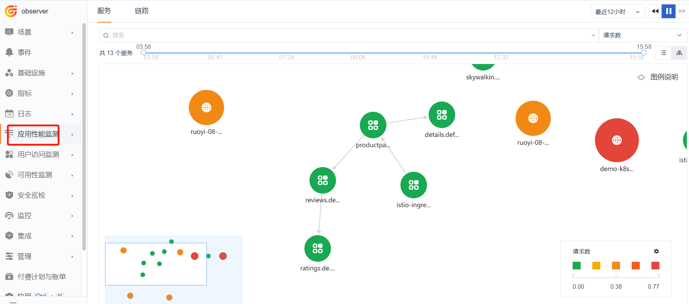Viewport: 689px width, 304px height.
Task: Click the 15:58 timeline end handle
Action: pyautogui.click(x=644, y=52)
